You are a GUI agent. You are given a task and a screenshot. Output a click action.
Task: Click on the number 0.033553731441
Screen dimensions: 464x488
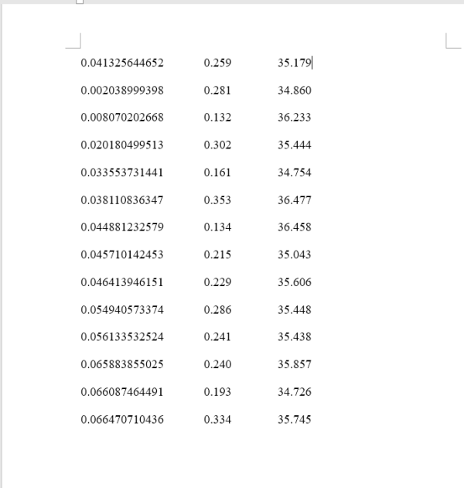click(122, 172)
